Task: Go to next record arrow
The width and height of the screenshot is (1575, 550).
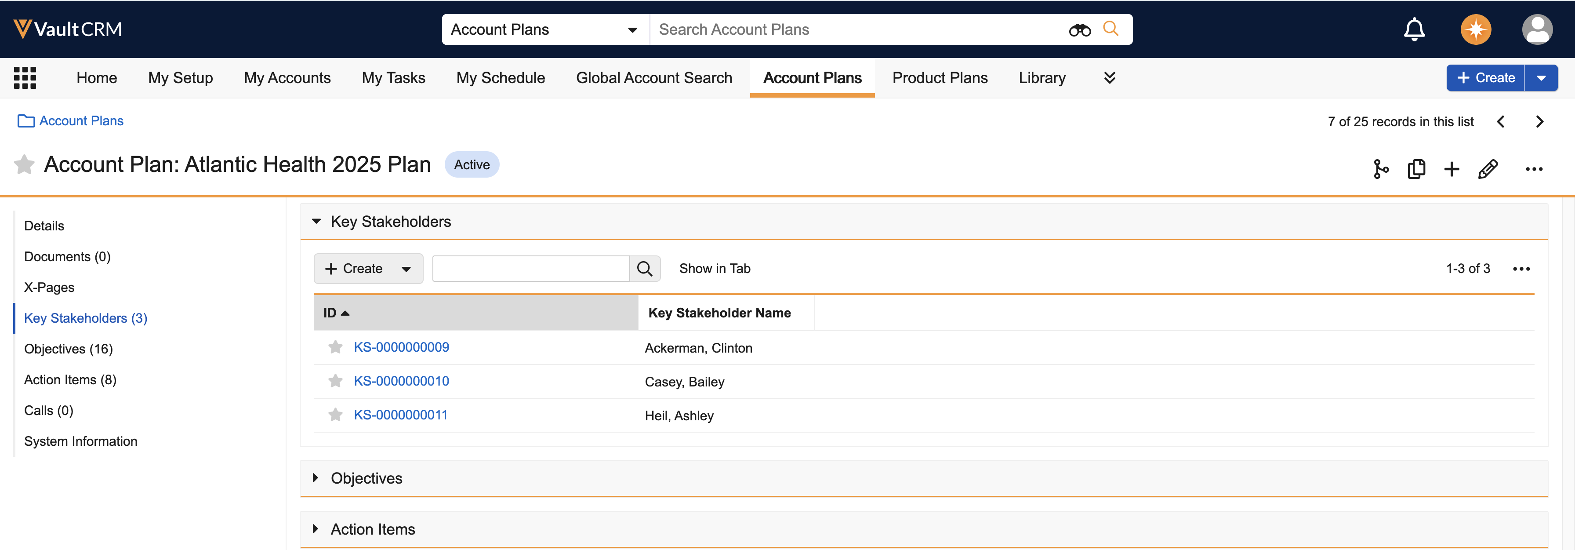Action: coord(1539,122)
